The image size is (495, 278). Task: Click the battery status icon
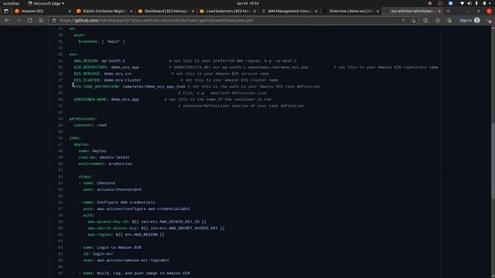(484, 3)
